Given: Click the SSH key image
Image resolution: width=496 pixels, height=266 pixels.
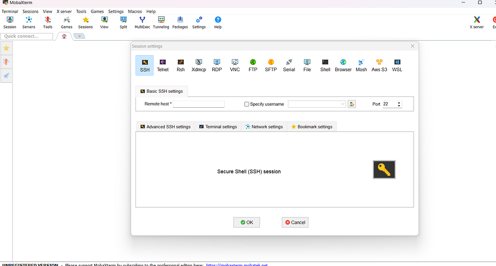Looking at the screenshot, I should click(384, 170).
